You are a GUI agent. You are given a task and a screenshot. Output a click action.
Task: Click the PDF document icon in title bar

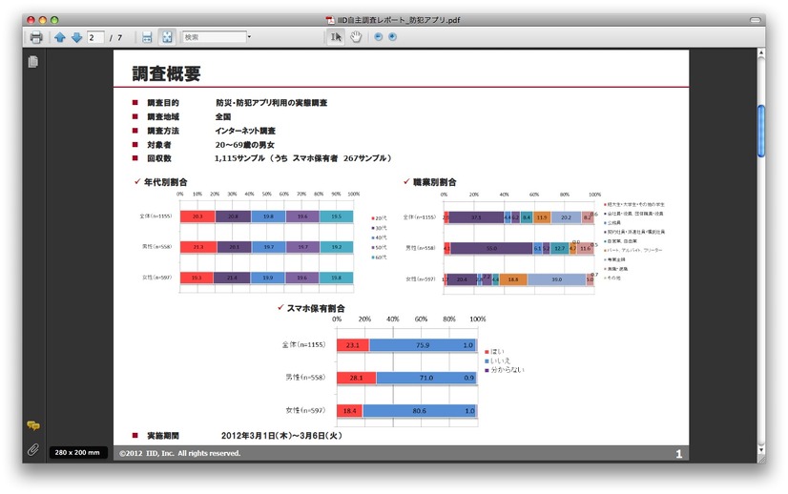point(330,20)
